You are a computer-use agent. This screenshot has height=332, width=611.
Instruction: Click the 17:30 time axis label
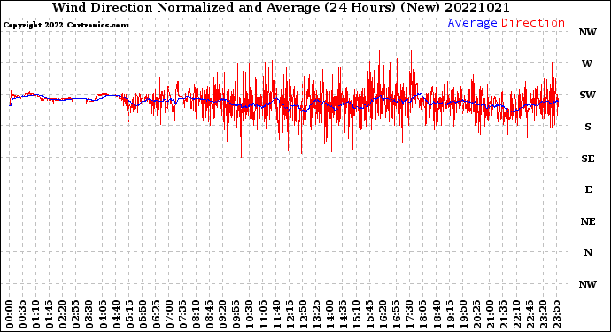click(x=409, y=314)
